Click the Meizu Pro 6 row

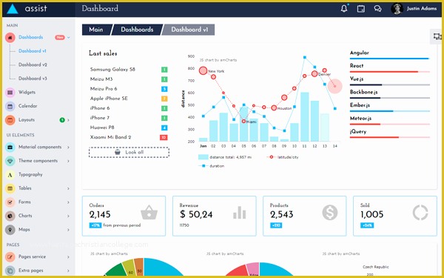tap(129, 89)
